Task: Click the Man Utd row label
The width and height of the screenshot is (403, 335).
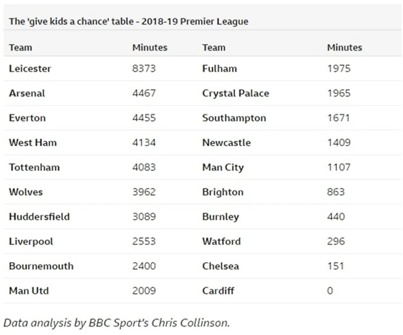Action: 29,290
